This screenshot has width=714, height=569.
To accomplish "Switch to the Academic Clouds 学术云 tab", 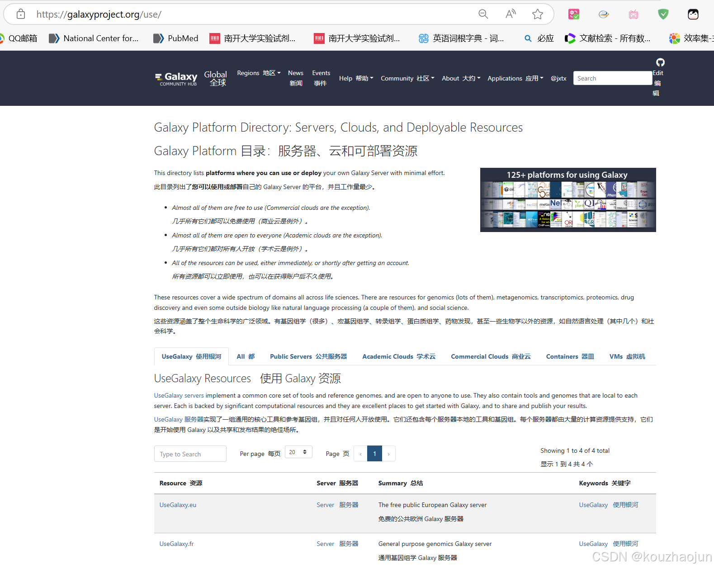I will (x=399, y=356).
